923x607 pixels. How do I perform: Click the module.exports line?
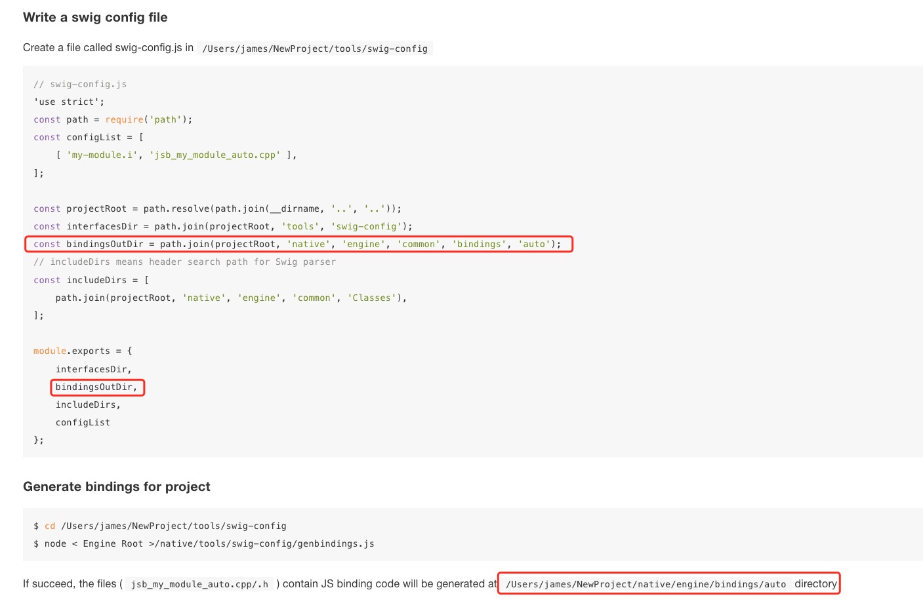[83, 351]
